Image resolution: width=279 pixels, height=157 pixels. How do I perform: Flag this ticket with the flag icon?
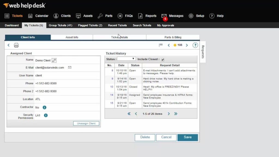coord(161,45)
